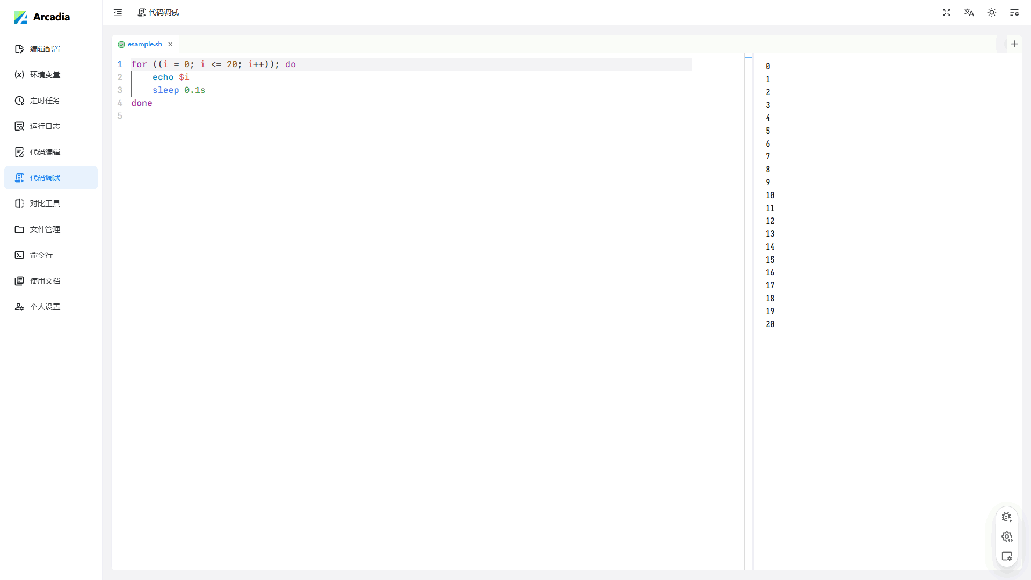Open 定时任务 menu item
Screen dimensions: 1031x580
[x=45, y=100]
